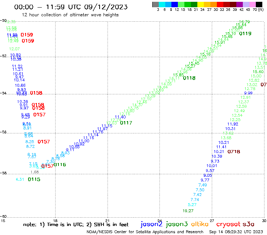Viewport: 267px width, 235px height.
Task: Click the legend label '42'
Action: tap(241, 9)
